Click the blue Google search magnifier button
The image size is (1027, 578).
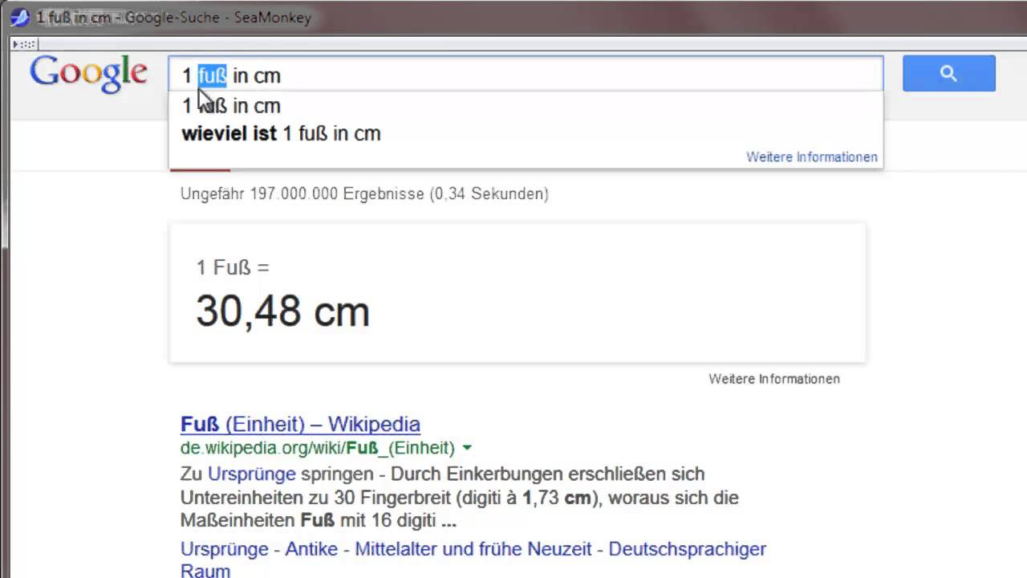coord(948,74)
